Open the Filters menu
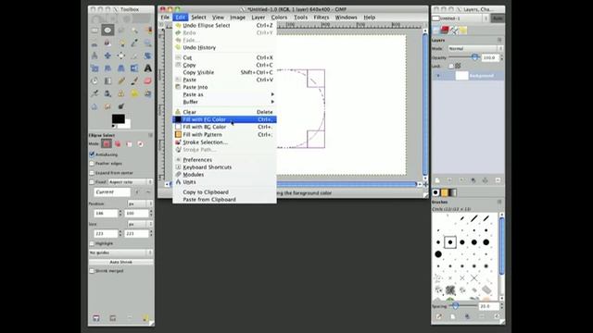This screenshot has height=333, width=593. 322,18
